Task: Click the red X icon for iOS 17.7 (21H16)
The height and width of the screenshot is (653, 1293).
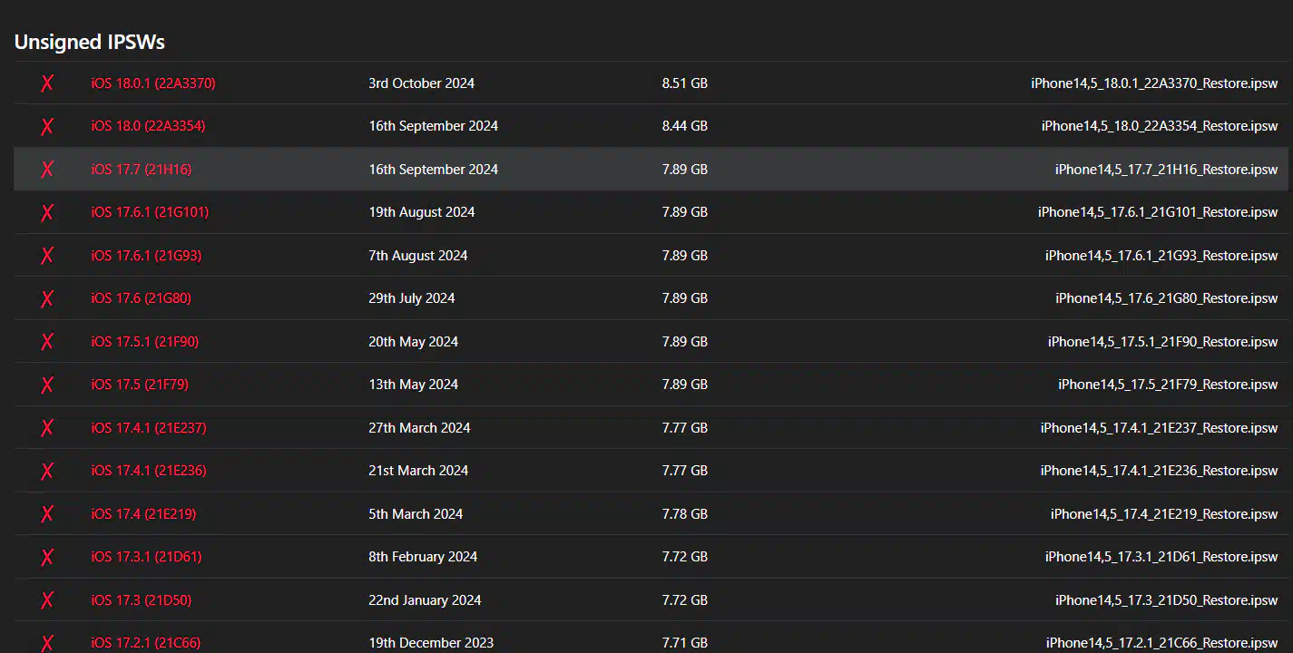Action: (x=47, y=170)
